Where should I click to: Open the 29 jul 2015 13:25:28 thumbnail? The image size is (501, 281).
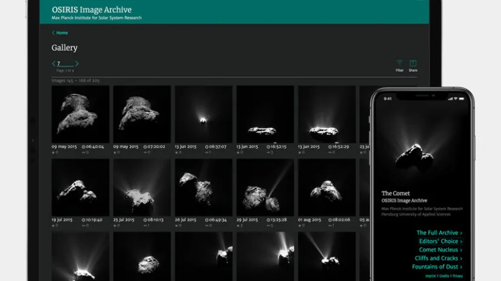[x=265, y=187]
